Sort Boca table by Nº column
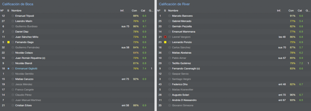 click(2, 11)
